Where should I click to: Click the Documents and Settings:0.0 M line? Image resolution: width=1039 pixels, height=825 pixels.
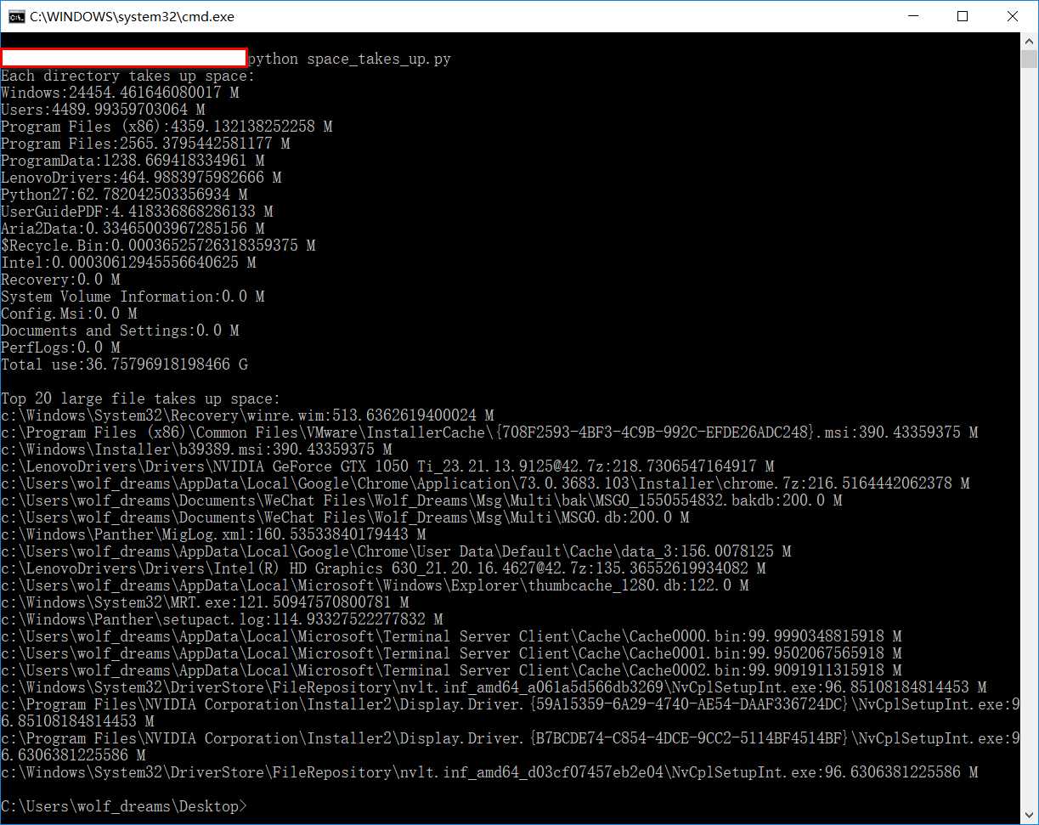(x=120, y=331)
